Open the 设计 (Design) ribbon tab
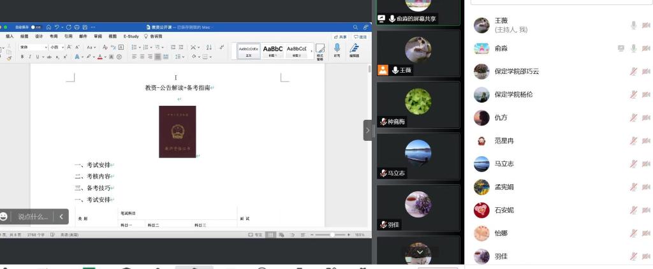 point(39,36)
